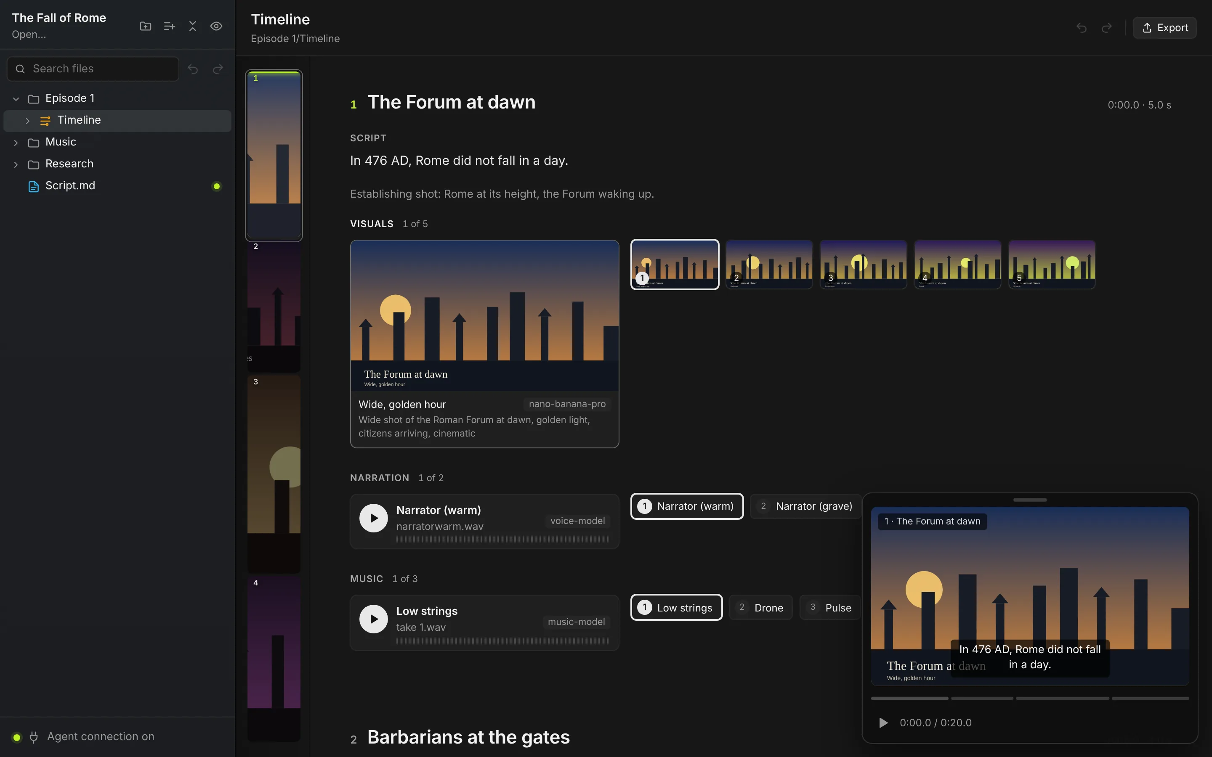Click the preview panel drag handle

pos(1030,500)
